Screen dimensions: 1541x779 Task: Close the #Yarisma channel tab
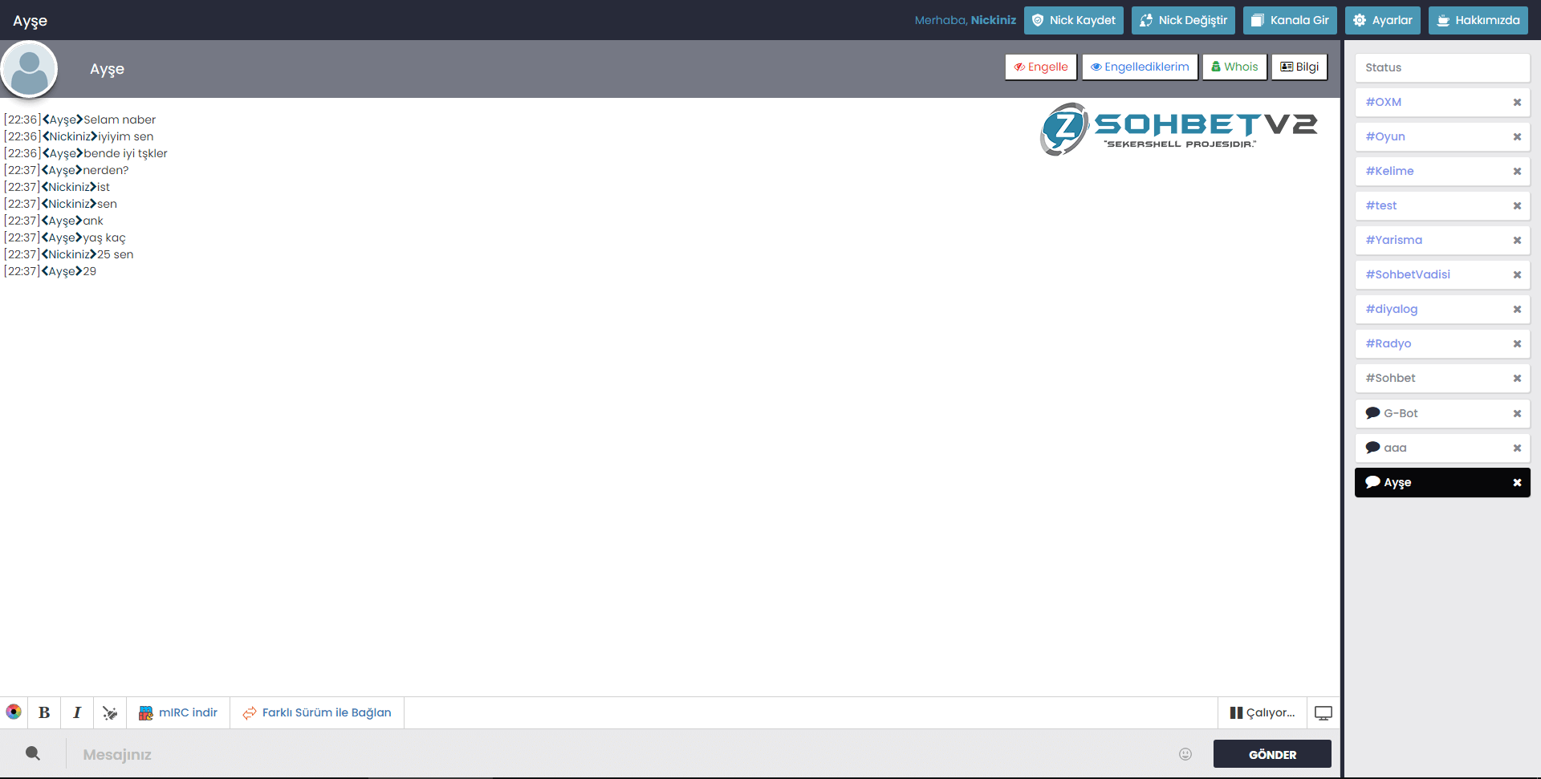[1517, 240]
